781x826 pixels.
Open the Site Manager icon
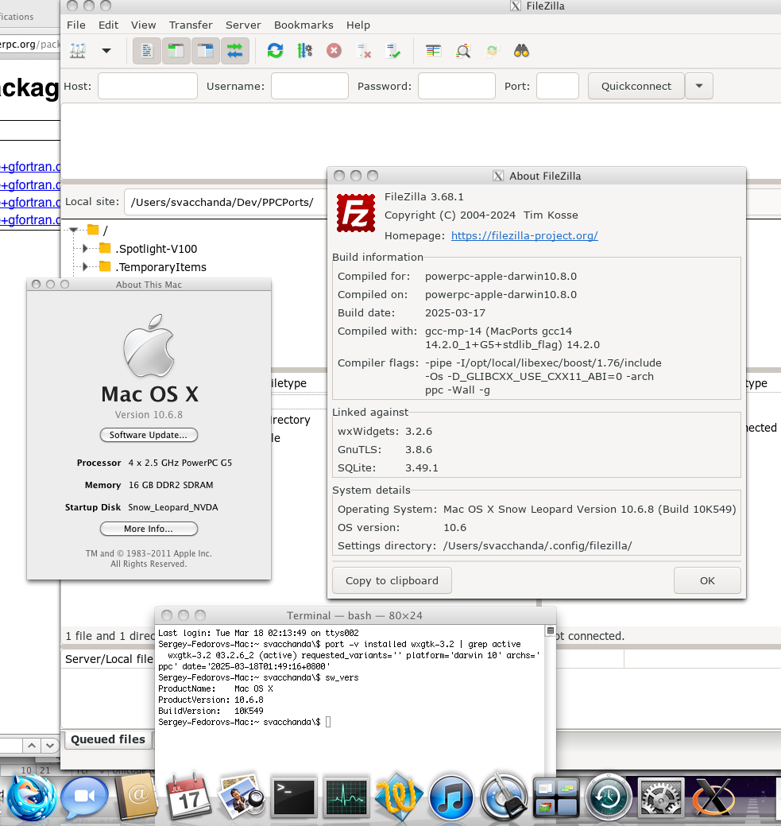[78, 51]
